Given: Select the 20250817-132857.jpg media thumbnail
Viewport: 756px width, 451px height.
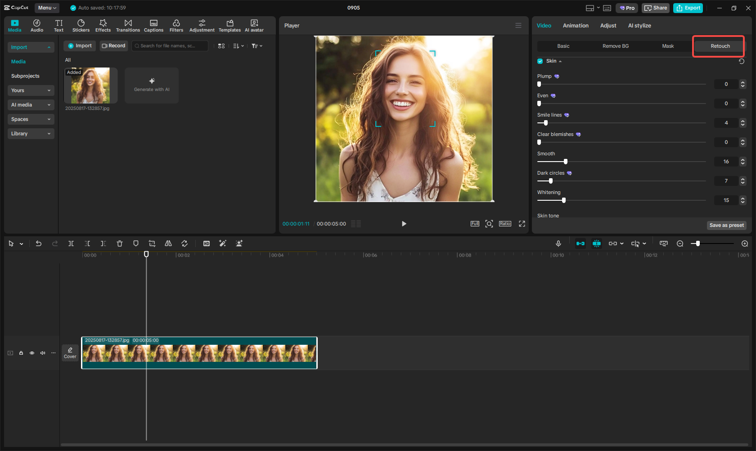Looking at the screenshot, I should tap(90, 85).
